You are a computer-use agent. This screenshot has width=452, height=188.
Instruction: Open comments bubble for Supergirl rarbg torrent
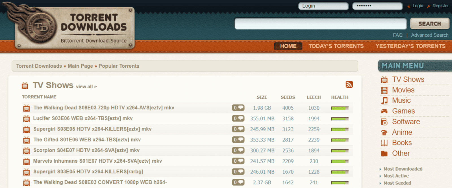pyautogui.click(x=238, y=172)
